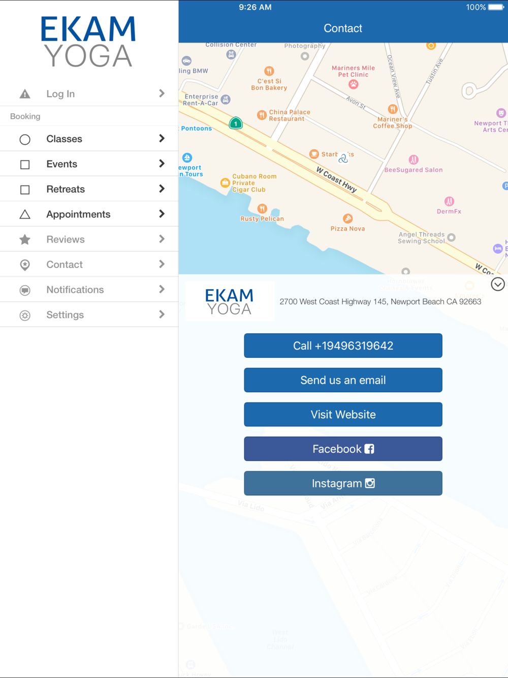The width and height of the screenshot is (508, 678).
Task: Open Appointments in the sidebar
Action: [89, 214]
